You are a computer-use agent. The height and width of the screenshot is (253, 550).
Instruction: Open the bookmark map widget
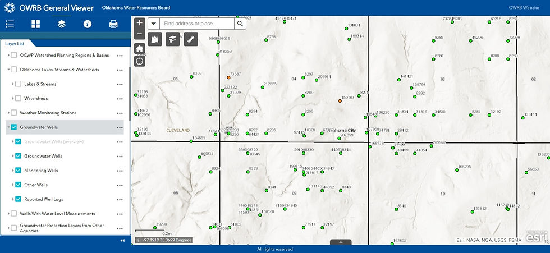(x=155, y=39)
